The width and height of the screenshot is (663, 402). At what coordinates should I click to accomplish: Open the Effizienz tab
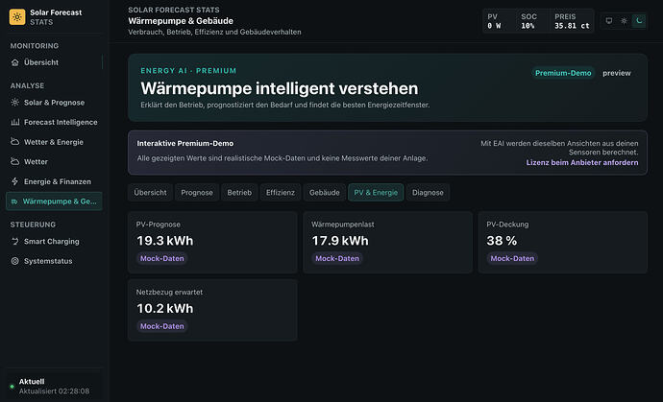[281, 193]
